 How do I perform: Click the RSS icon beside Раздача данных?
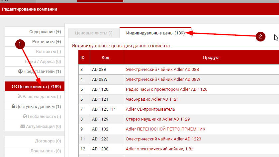(x=20, y=97)
